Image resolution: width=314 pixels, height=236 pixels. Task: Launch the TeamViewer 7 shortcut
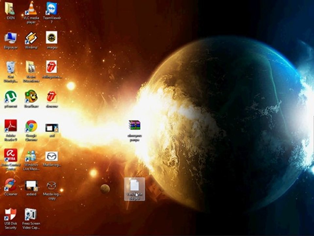[52, 9]
